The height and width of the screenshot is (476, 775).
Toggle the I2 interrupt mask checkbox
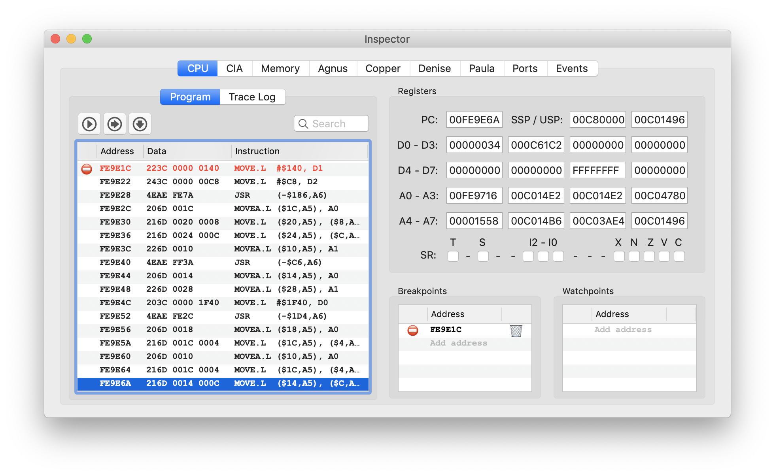(x=528, y=256)
